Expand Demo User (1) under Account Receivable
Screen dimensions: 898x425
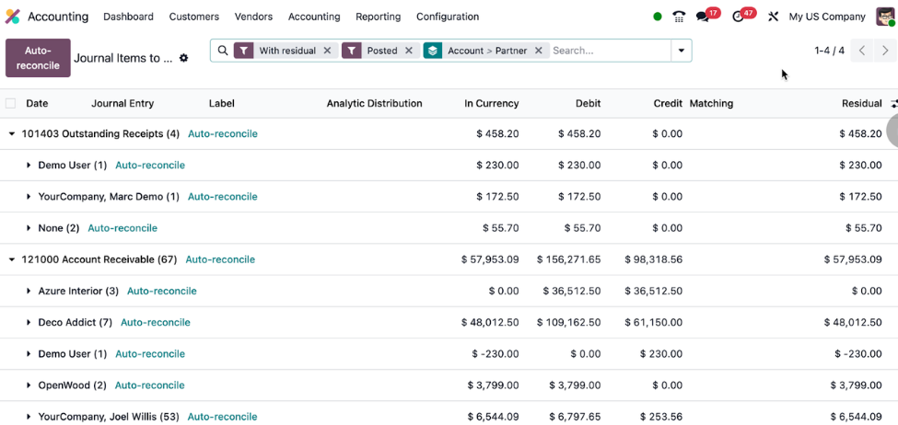point(28,354)
